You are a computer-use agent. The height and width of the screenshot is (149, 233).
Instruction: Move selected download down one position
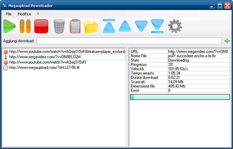click(141, 26)
